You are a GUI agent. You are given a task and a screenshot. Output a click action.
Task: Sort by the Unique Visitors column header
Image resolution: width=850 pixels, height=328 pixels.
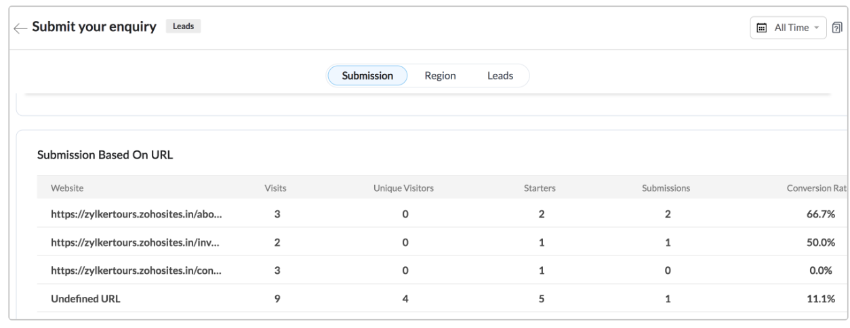coord(403,188)
